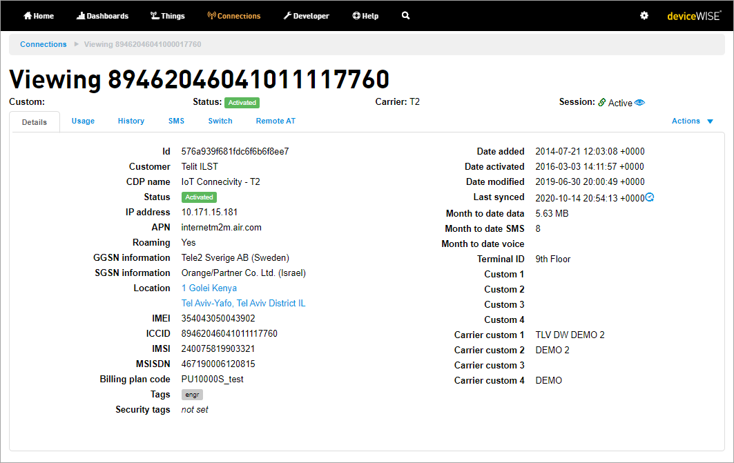Open the Help menu
734x463 pixels.
pyautogui.click(x=365, y=16)
